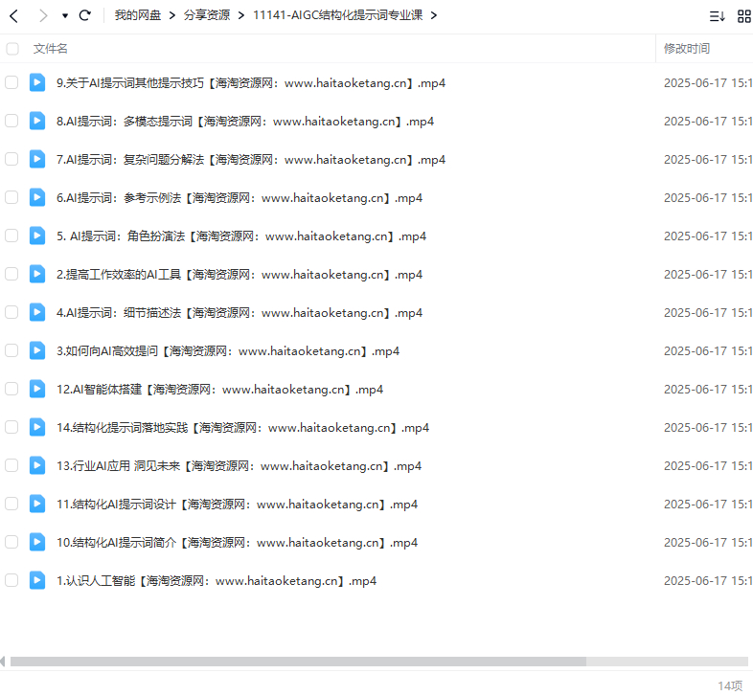Screen dimensions: 753x696
Task: Tick the select-all checkbox in header
Action: [x=12, y=49]
